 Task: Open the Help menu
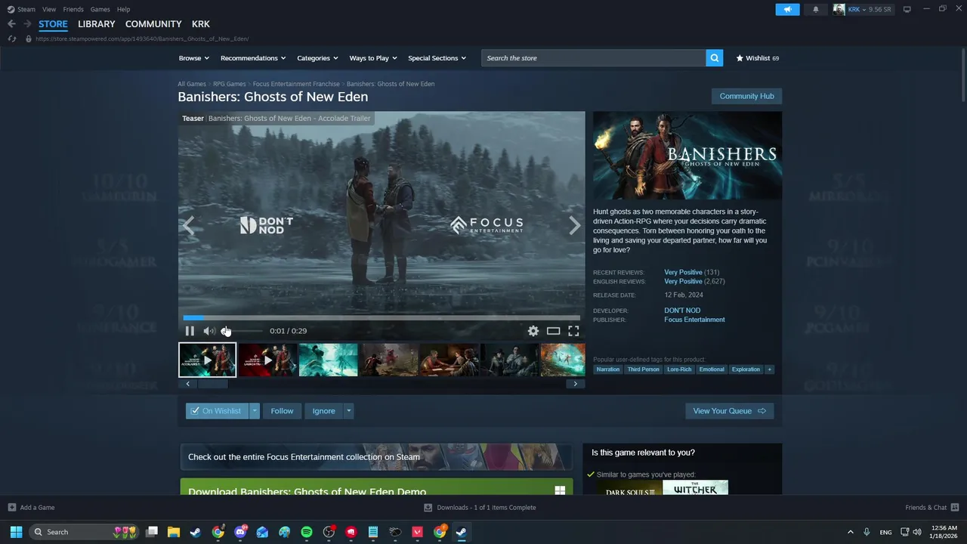pyautogui.click(x=124, y=9)
